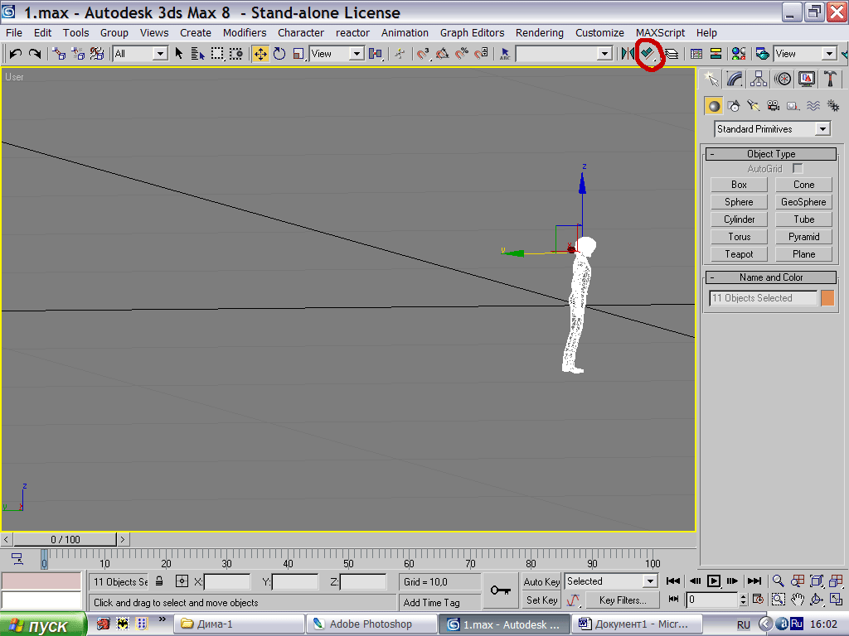Activate the Select and Move tool

pos(260,54)
